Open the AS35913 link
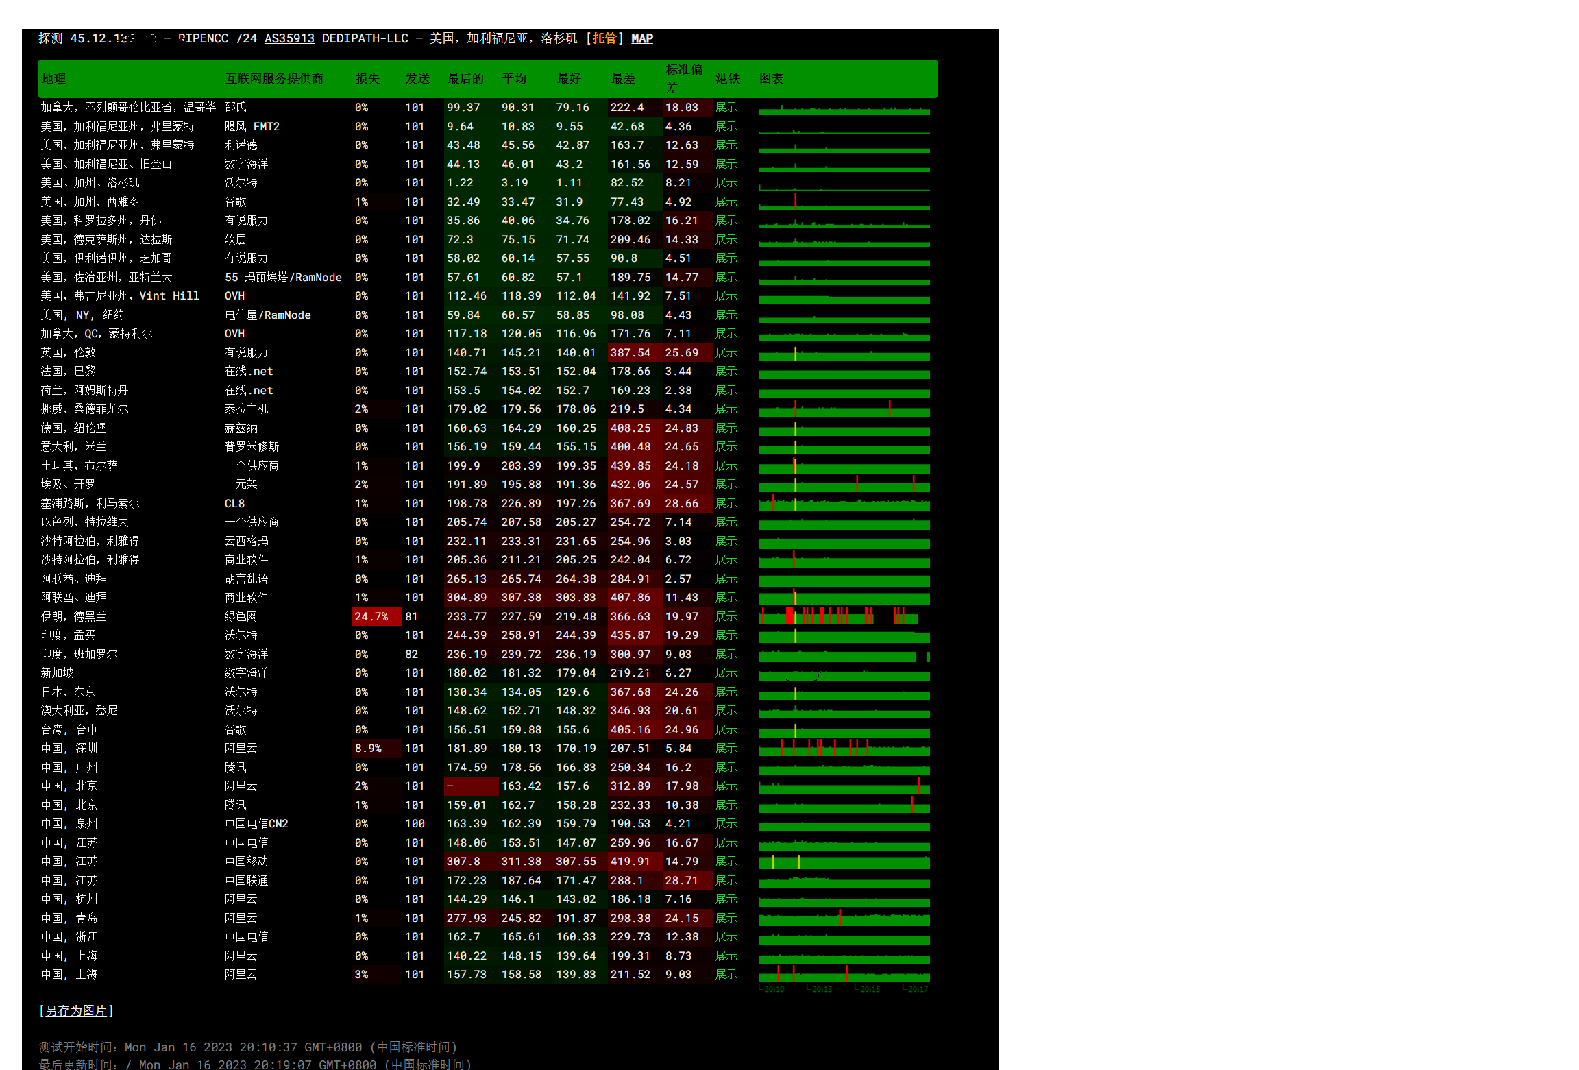The width and height of the screenshot is (1579, 1070). click(289, 38)
